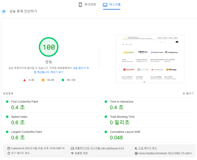Click green status dot beside Time to Interactive
Viewport: 197px width, 160px height.
coord(106,101)
